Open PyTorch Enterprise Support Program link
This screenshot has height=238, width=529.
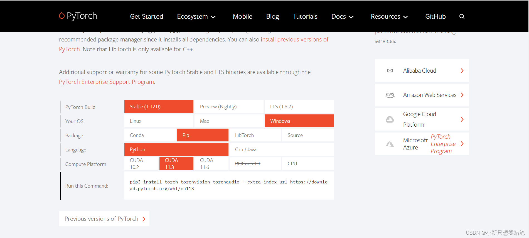click(x=107, y=82)
